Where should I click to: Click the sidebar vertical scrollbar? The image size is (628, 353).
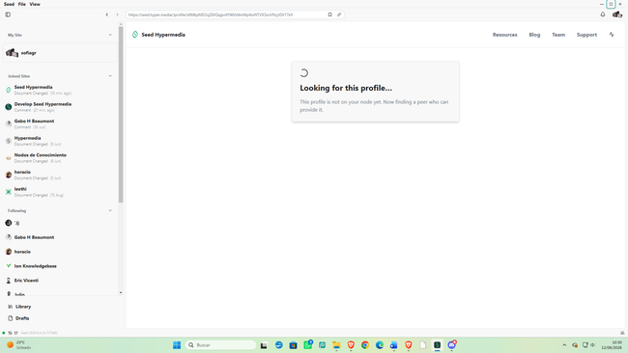121,114
